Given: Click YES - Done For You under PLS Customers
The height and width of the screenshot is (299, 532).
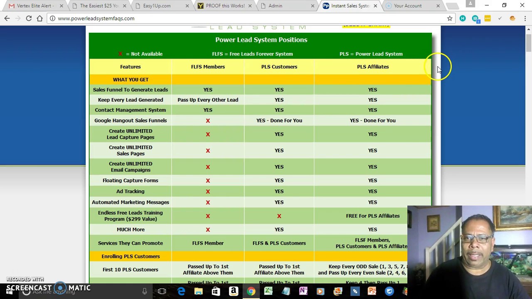Looking at the screenshot, I should (279, 120).
